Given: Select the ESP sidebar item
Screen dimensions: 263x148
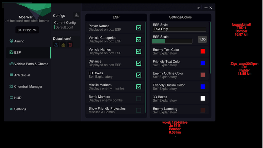Looking at the screenshot, I should [x=28, y=52].
